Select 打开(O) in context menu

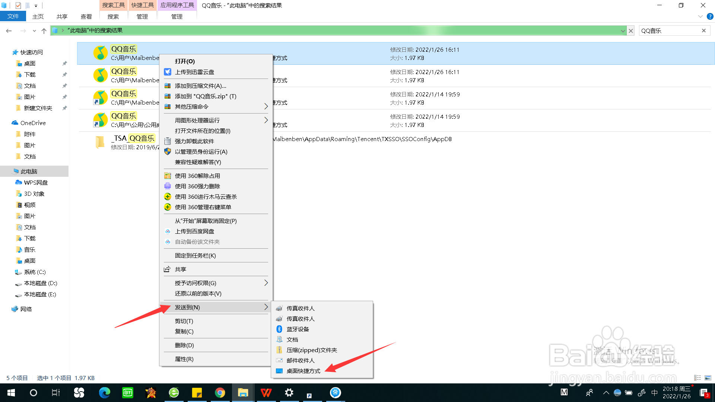(216, 61)
